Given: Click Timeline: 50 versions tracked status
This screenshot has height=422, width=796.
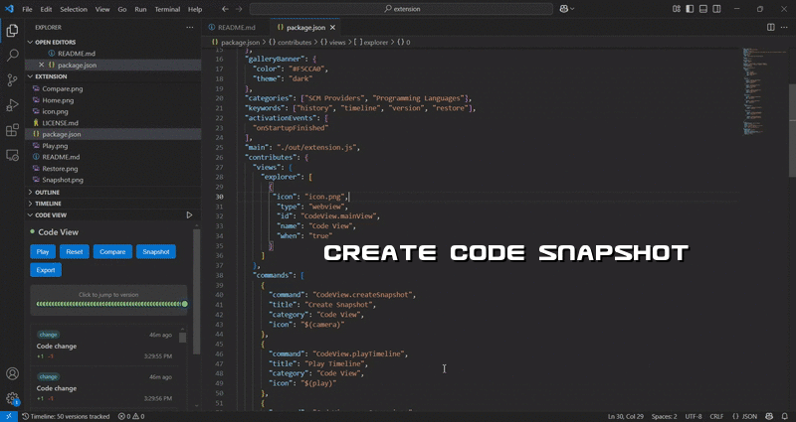Looking at the screenshot, I should [66, 416].
